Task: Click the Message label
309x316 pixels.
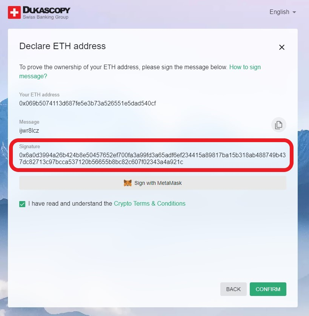Action: [x=29, y=122]
